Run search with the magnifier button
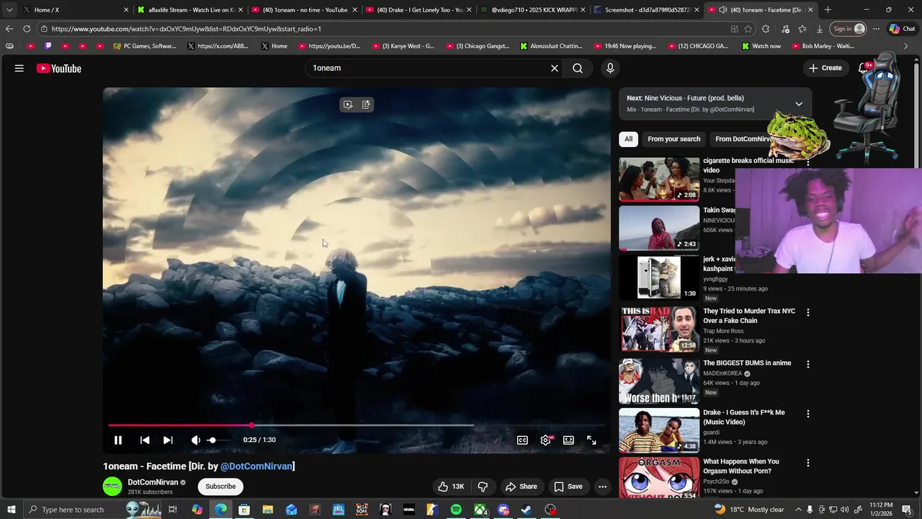The image size is (922, 519). (578, 68)
